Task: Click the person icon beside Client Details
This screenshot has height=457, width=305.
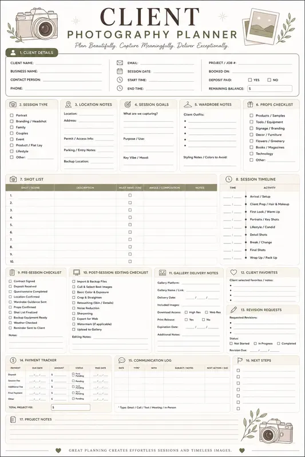Action: coord(13,53)
